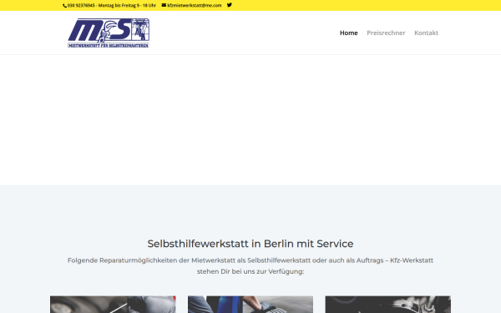The height and width of the screenshot is (313, 501).
Task: Go to the Home menu item
Action: tap(348, 33)
